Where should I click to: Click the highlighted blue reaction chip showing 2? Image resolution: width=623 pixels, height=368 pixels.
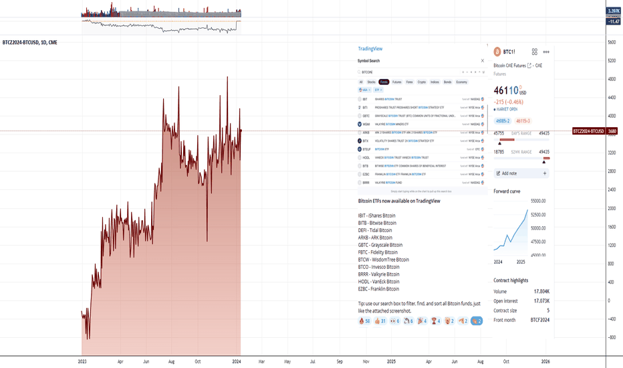[x=477, y=321]
